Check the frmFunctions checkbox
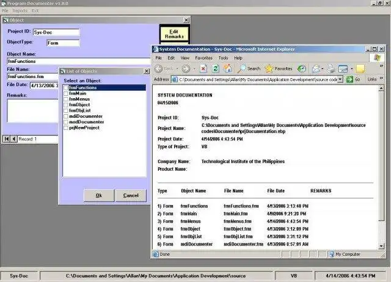The width and height of the screenshot is (391, 282). pyautogui.click(x=66, y=88)
